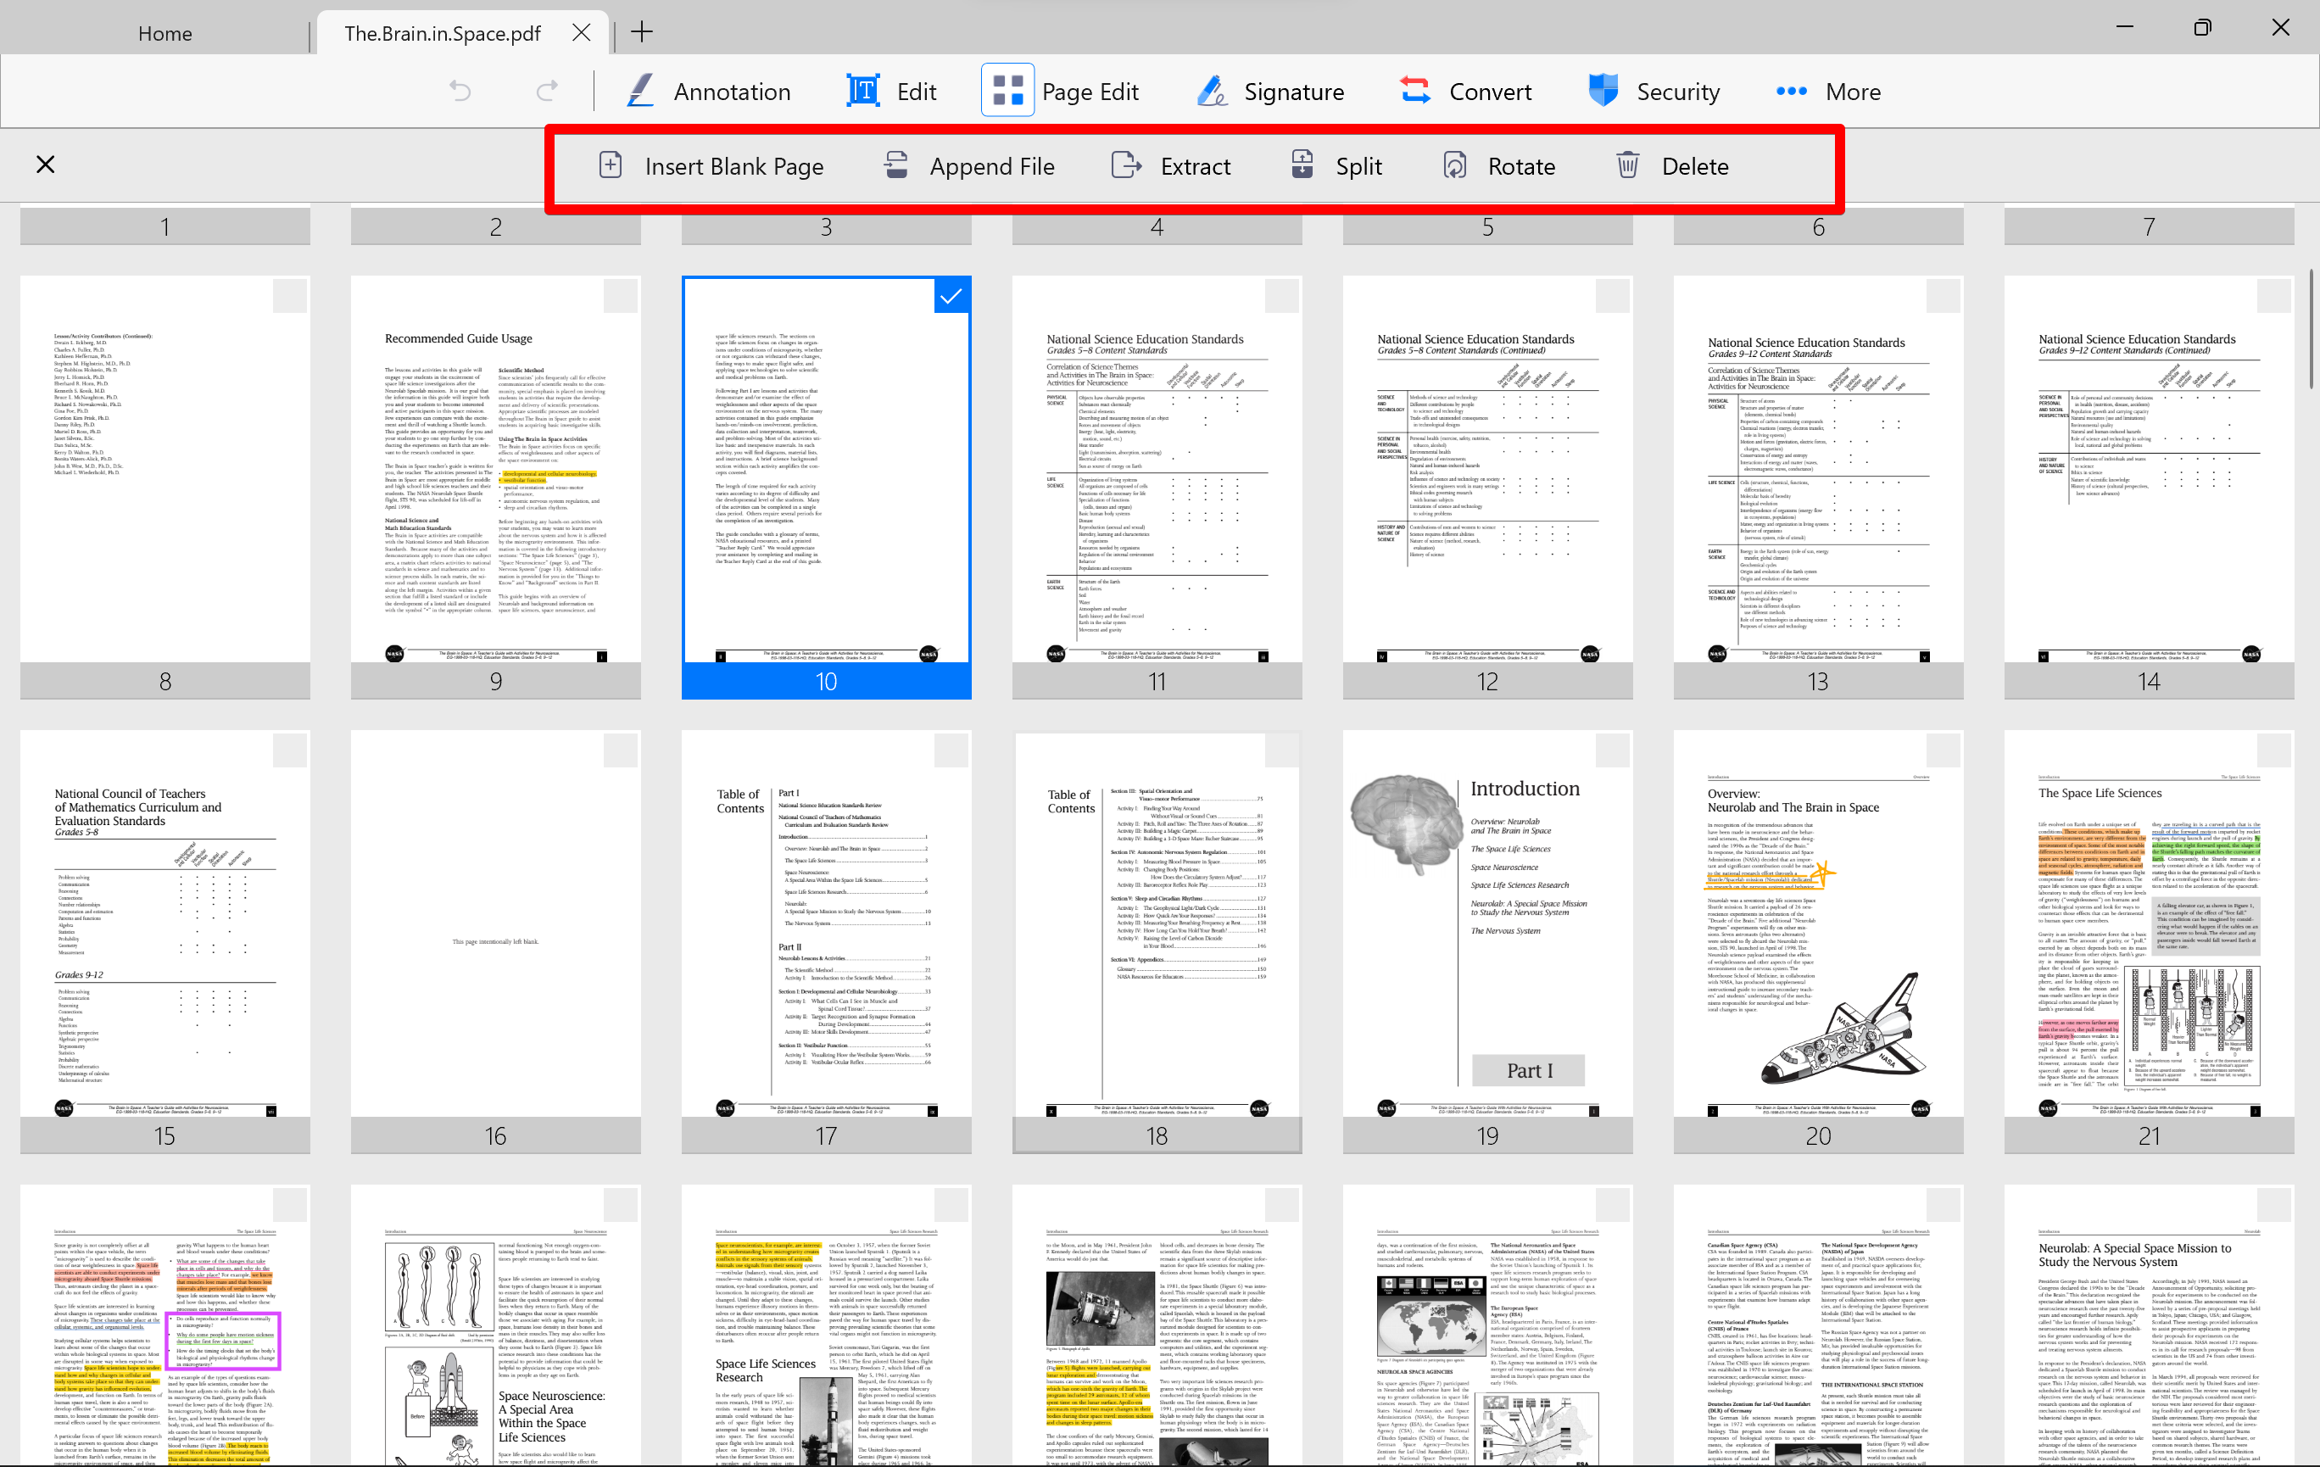Click the vertical scrollbar on the right

pyautogui.click(x=2312, y=329)
